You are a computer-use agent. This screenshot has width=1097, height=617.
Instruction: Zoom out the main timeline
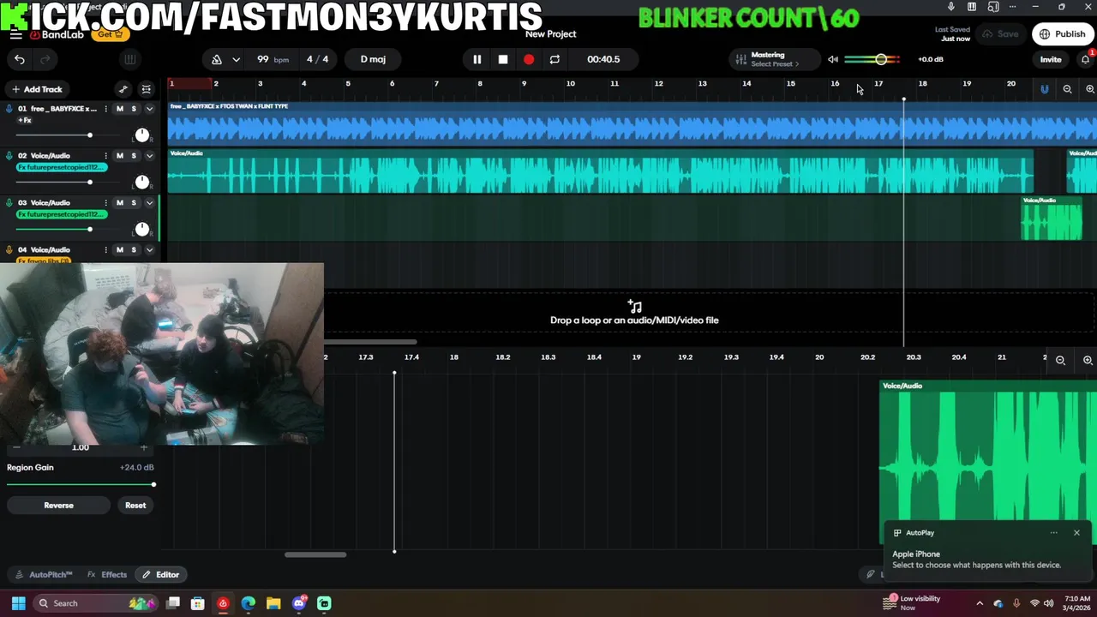[x=1067, y=89]
